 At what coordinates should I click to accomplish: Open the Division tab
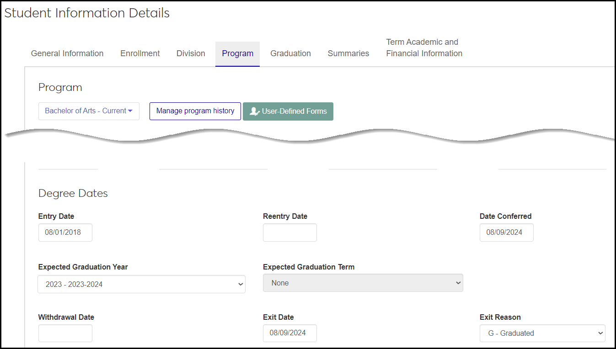pyautogui.click(x=191, y=53)
